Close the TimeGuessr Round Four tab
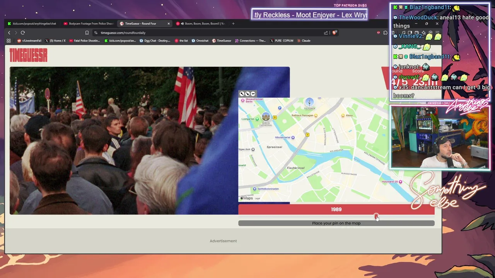Viewport: 495px width, 278px height. [169, 24]
